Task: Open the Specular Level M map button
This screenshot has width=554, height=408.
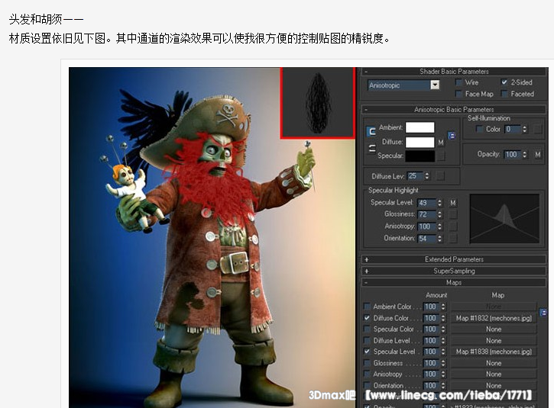Action: coord(452,203)
